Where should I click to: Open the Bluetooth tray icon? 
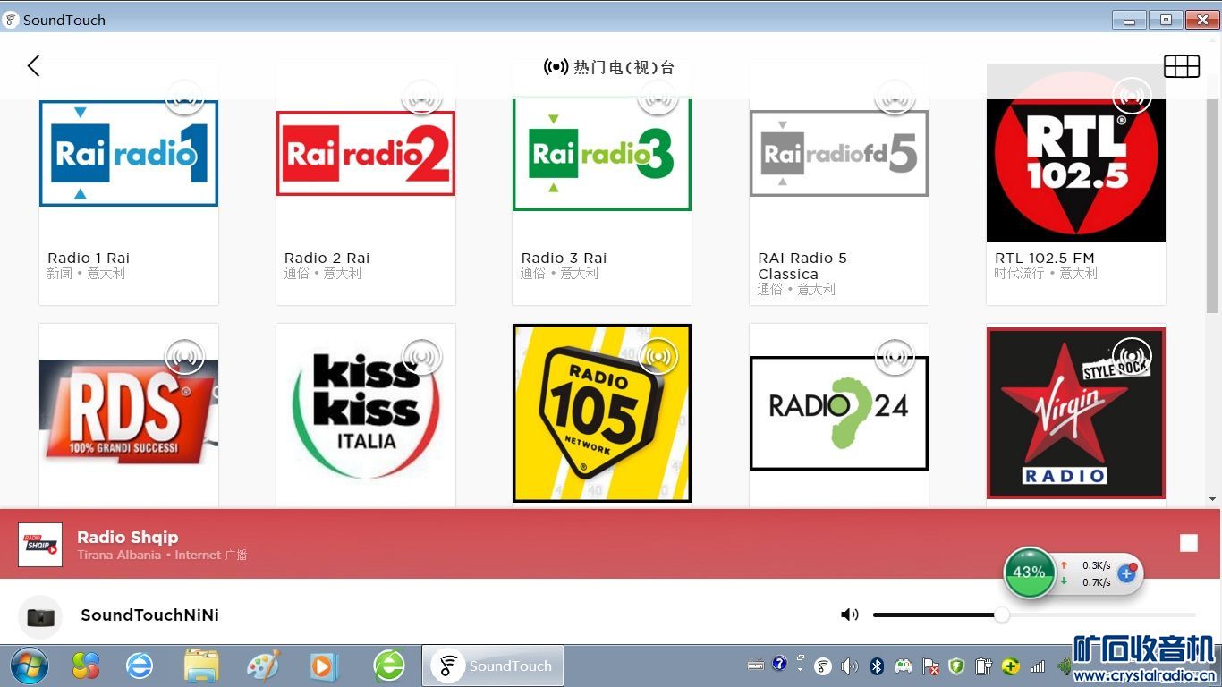coord(878,666)
